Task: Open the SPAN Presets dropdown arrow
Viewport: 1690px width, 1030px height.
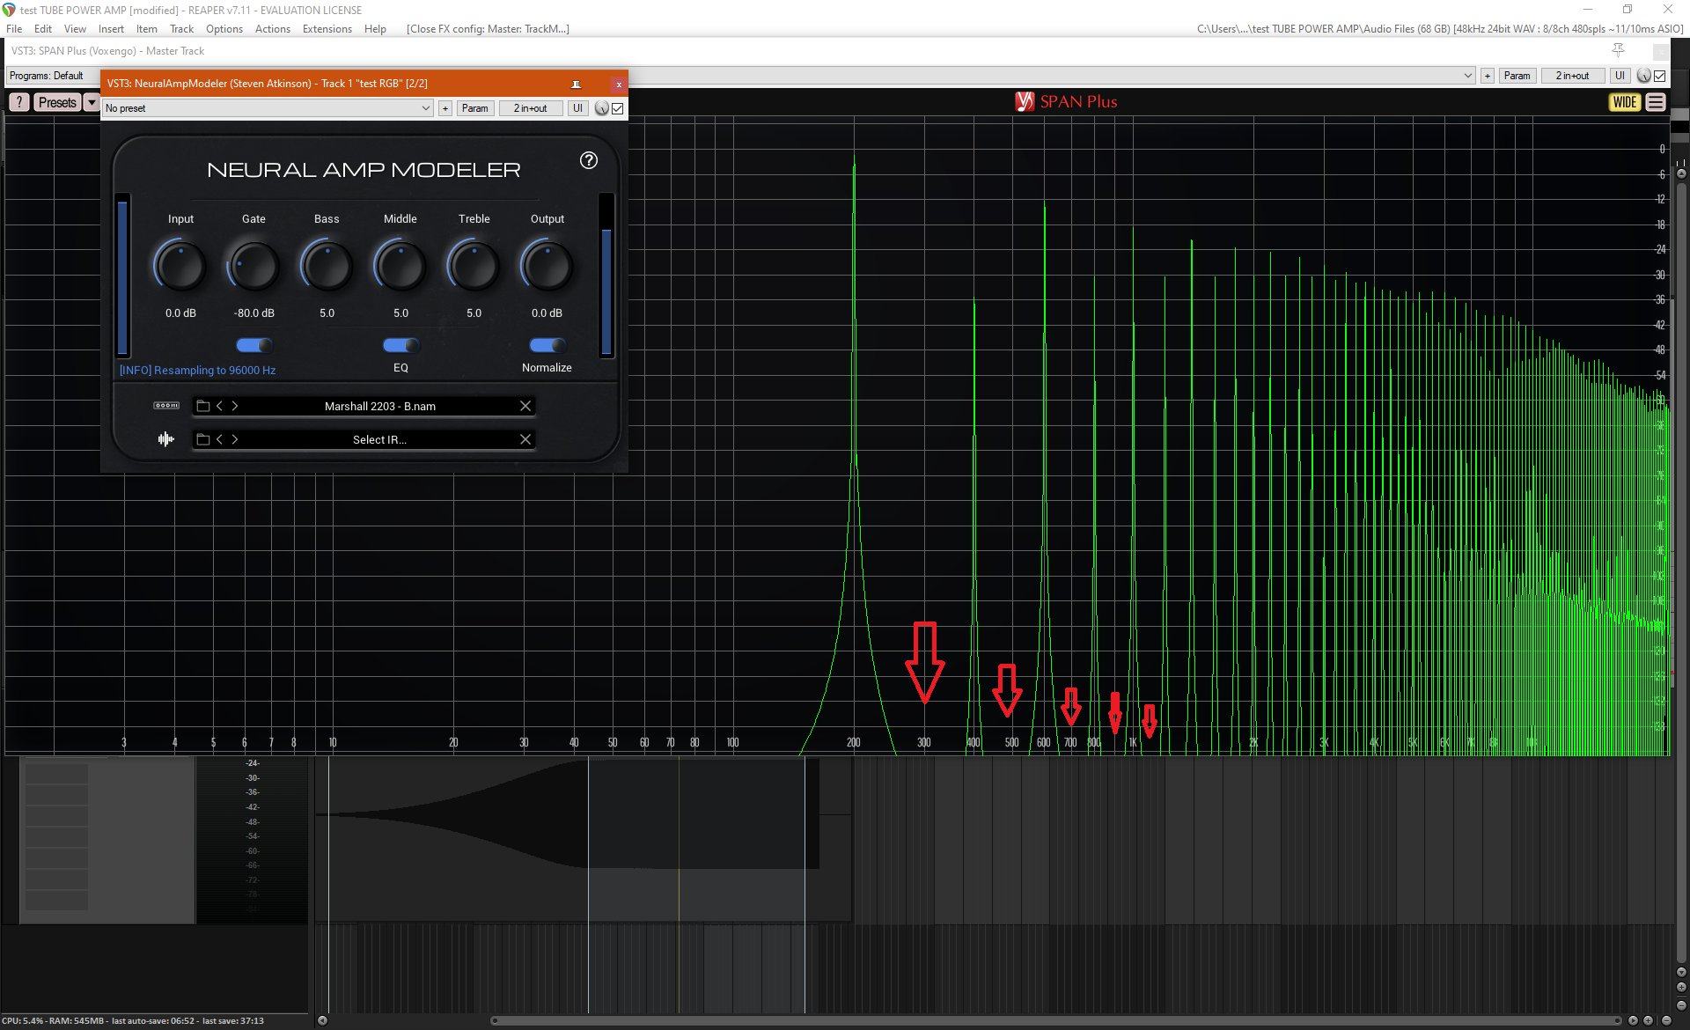Action: [92, 102]
